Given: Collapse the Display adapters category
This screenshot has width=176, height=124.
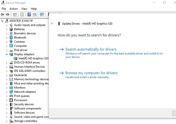Looking at the screenshot, I should pos(7,54).
